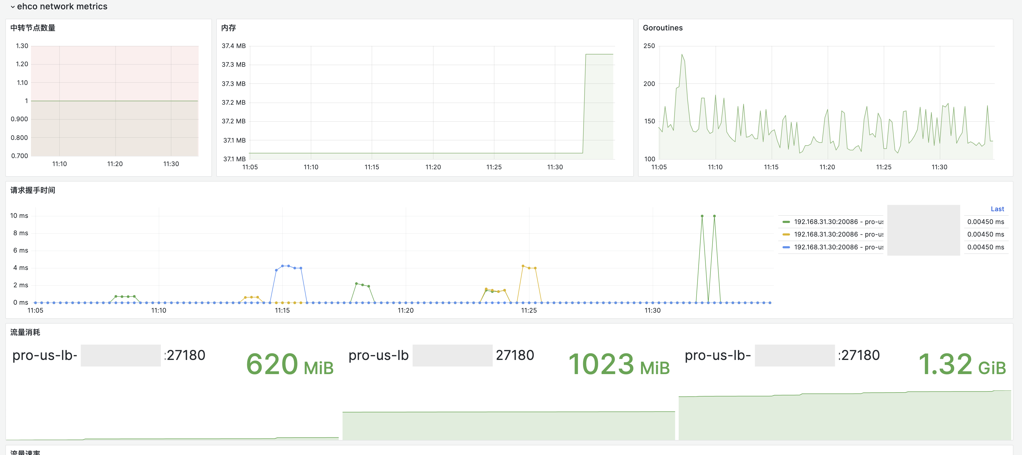This screenshot has height=455, width=1022.
Task: Open the 流量消耗 panel title
Action: [x=25, y=332]
